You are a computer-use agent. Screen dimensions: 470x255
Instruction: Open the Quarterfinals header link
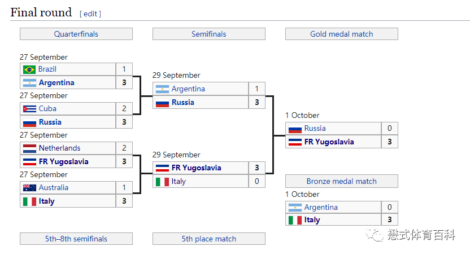point(76,34)
